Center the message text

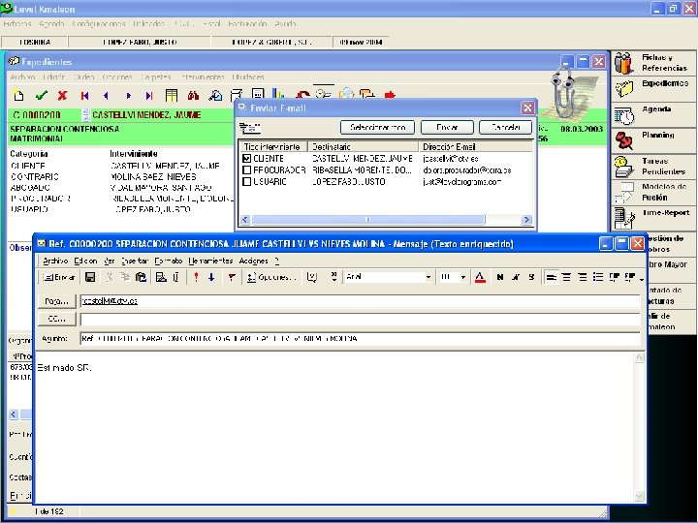pos(566,277)
